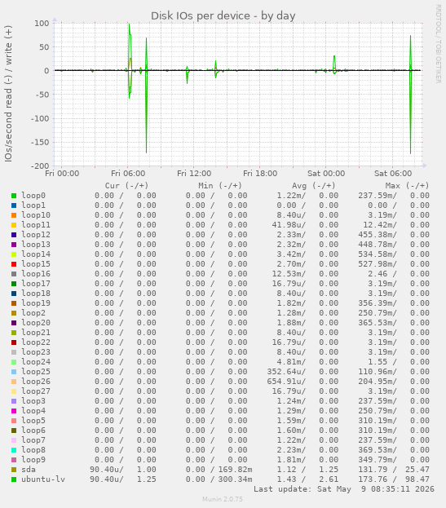Click the 'Min (-/+)' column header

(220, 186)
